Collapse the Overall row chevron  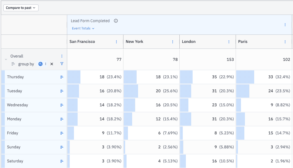coord(6,59)
